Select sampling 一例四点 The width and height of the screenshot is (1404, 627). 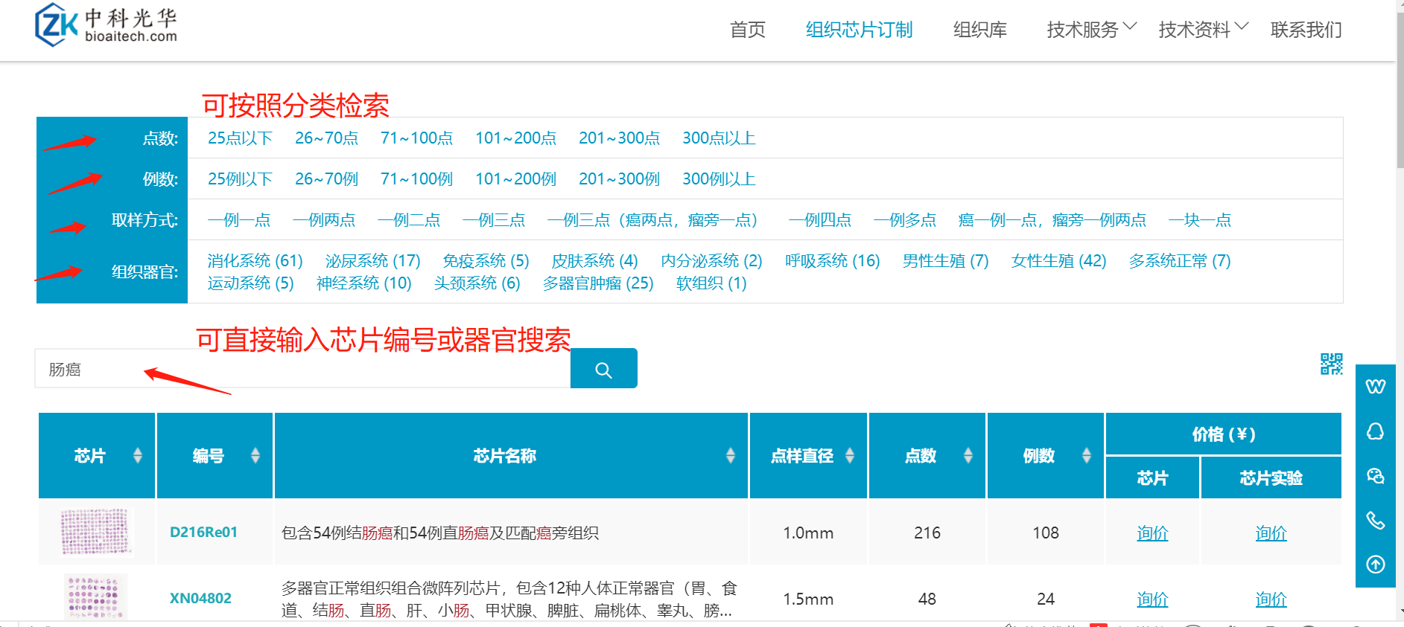[820, 220]
